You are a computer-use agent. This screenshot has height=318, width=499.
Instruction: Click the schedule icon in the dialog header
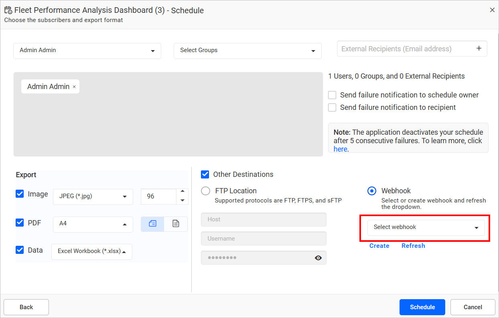point(8,10)
